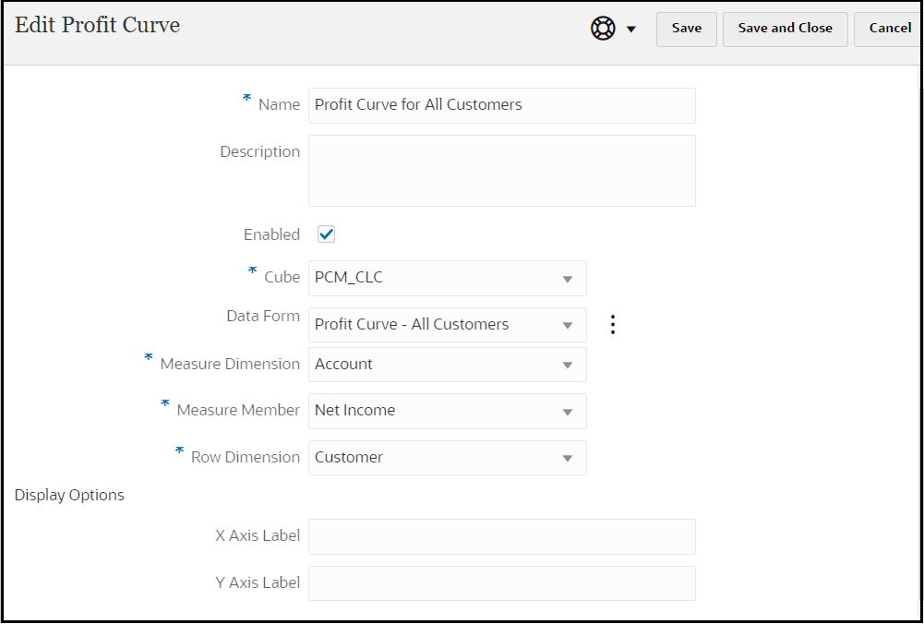Click inside the Description text area

(501, 170)
